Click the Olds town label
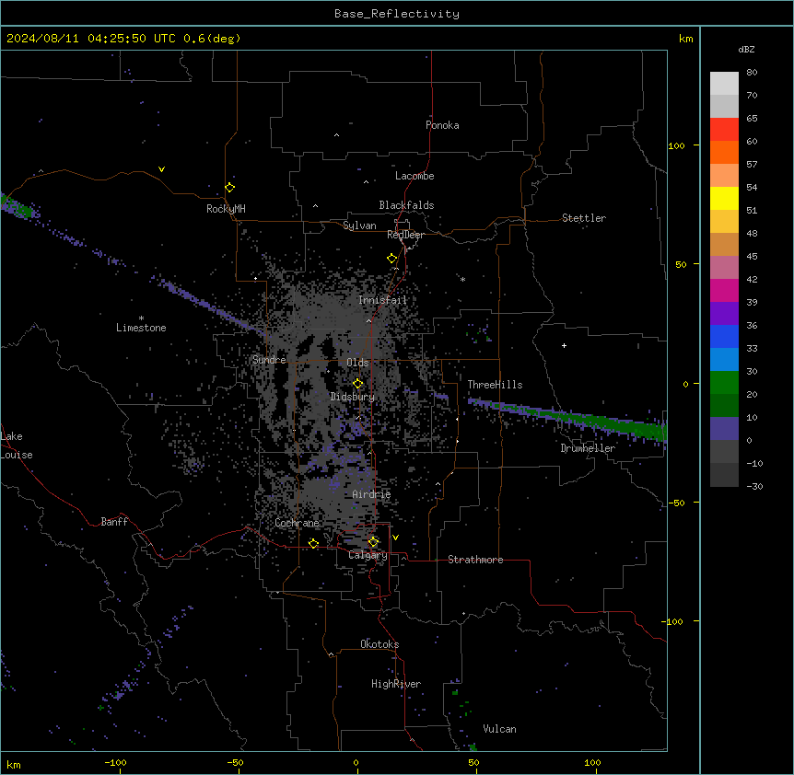Image resolution: width=794 pixels, height=775 pixels. (357, 363)
